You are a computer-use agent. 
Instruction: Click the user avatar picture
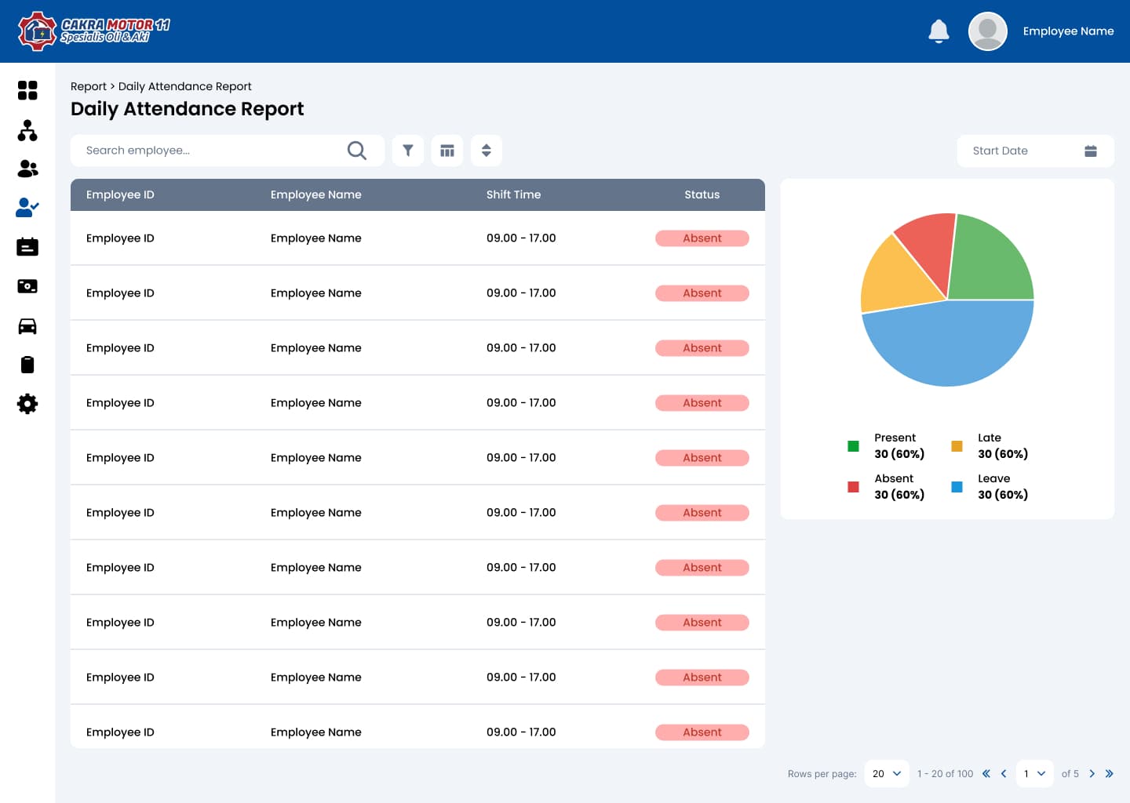tap(988, 31)
